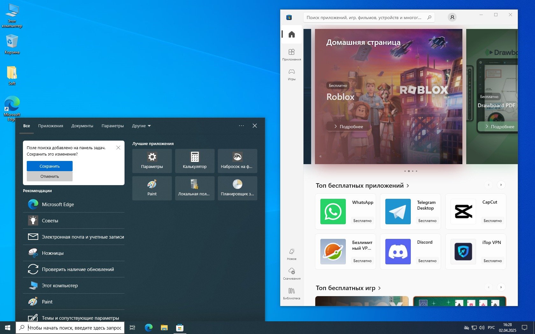This screenshot has width=535, height=334.
Task: Dismiss the search box notification with X
Action: coord(118,148)
